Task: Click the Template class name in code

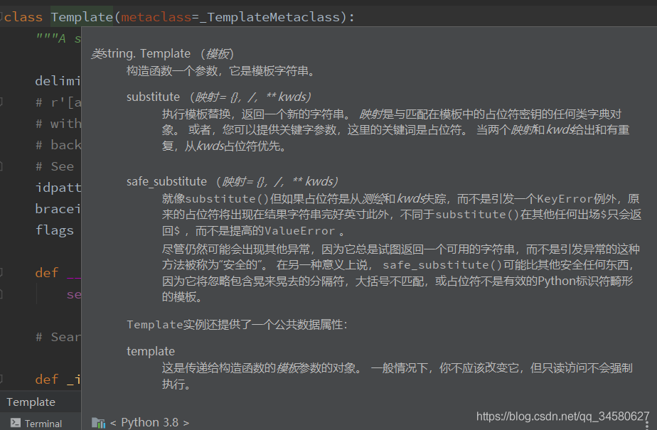Action: (82, 16)
